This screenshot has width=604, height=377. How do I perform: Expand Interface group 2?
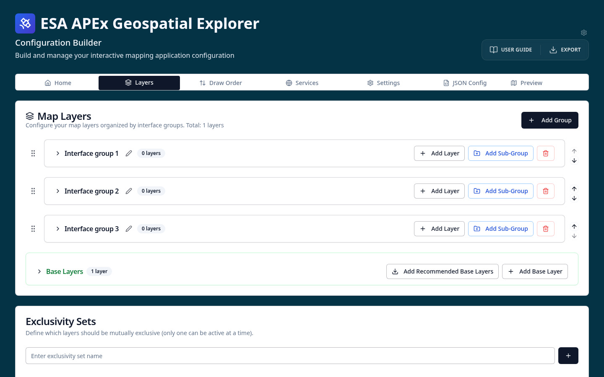(58, 191)
